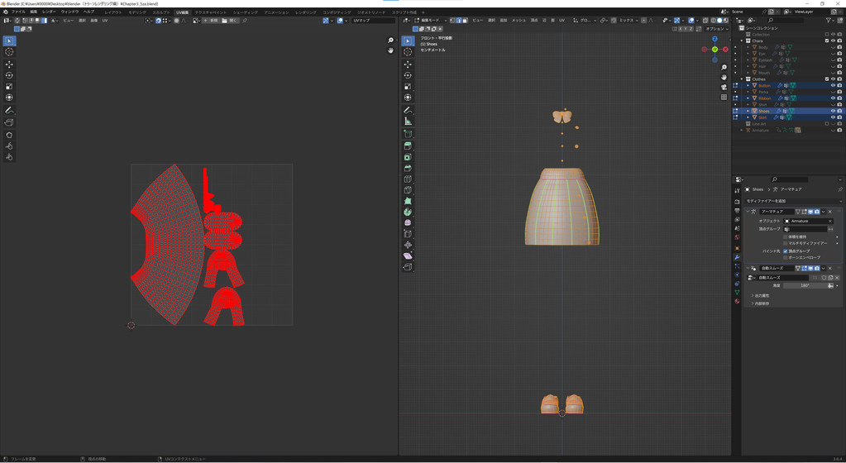Switch to the シェーディング workspace tab
846x463 pixels.
pyautogui.click(x=245, y=12)
